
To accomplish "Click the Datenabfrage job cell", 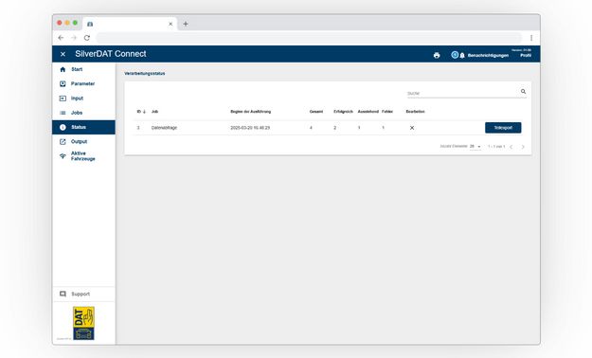I will pyautogui.click(x=164, y=128).
